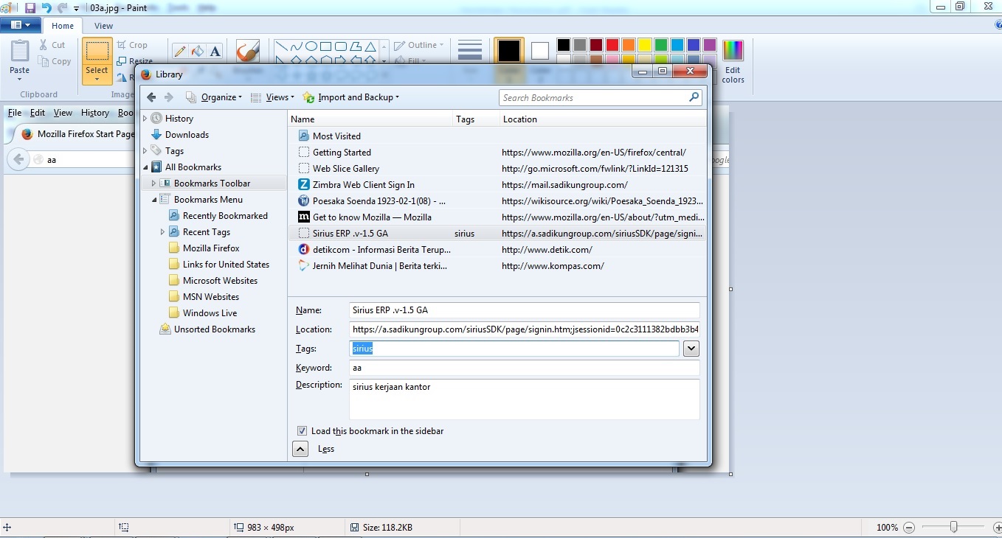Open the Downloads item in Library sidebar
The height and width of the screenshot is (538, 1002).
[179, 135]
